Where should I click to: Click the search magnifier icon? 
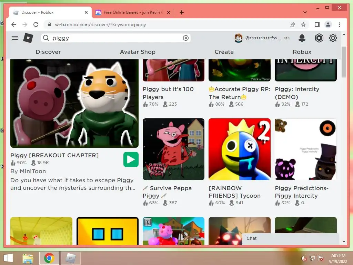[46, 38]
